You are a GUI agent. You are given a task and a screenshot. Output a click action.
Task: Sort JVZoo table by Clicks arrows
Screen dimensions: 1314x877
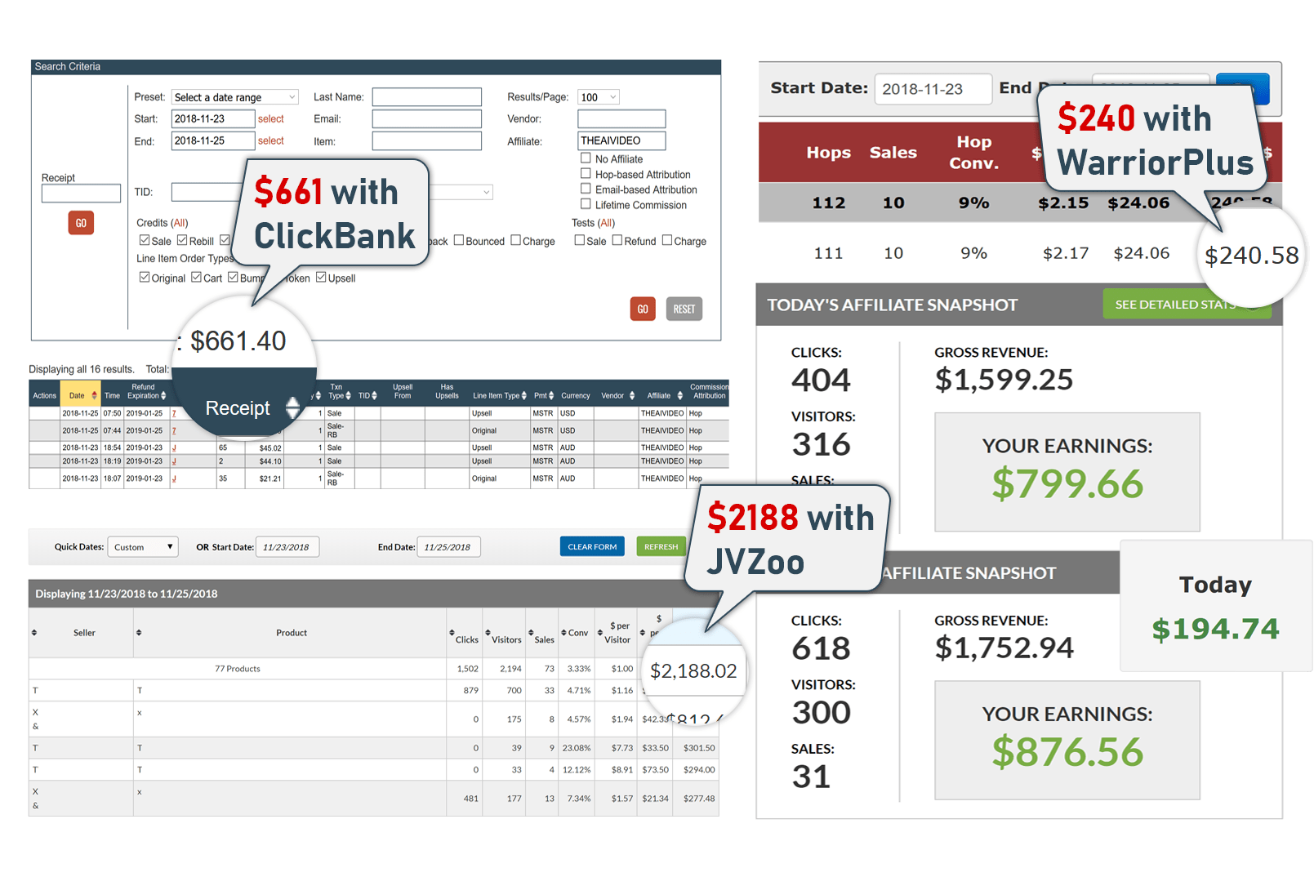pos(452,633)
